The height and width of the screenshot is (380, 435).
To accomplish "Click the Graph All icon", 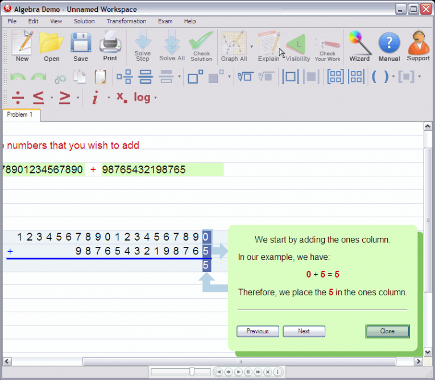I will pos(234,46).
